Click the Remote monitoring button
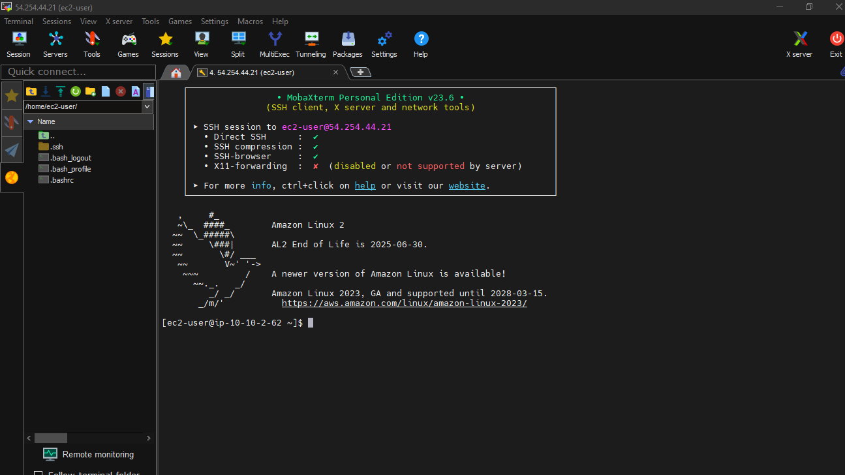Screen dimensions: 845x475 pos(88,454)
